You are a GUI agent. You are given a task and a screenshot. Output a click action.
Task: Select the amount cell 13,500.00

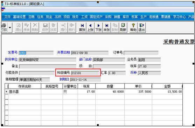(x=167, y=92)
